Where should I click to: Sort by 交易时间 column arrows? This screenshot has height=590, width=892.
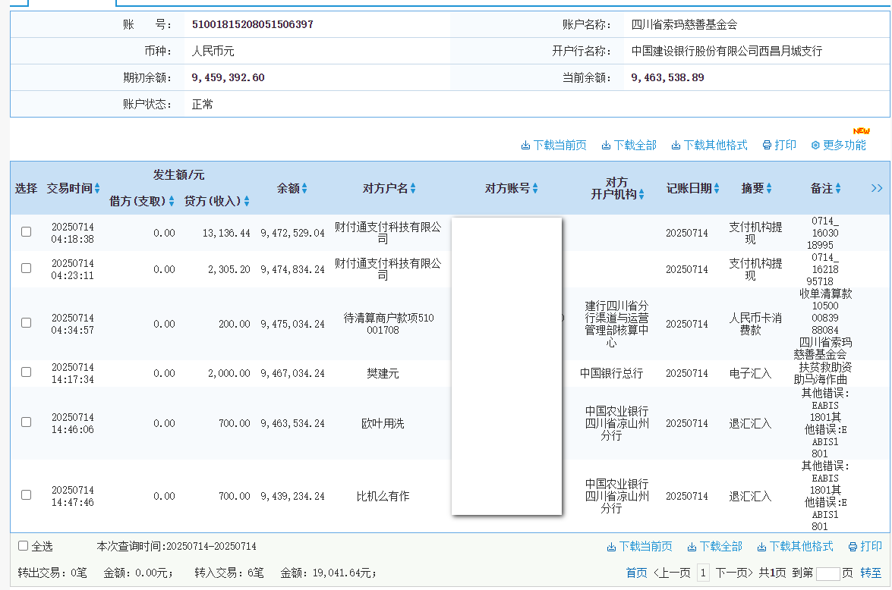[x=97, y=188]
